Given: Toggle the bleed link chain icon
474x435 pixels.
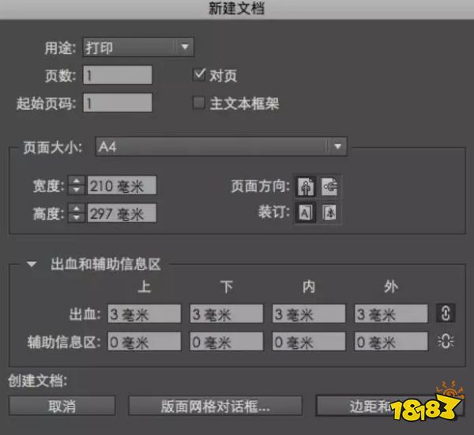Looking at the screenshot, I should tap(446, 313).
